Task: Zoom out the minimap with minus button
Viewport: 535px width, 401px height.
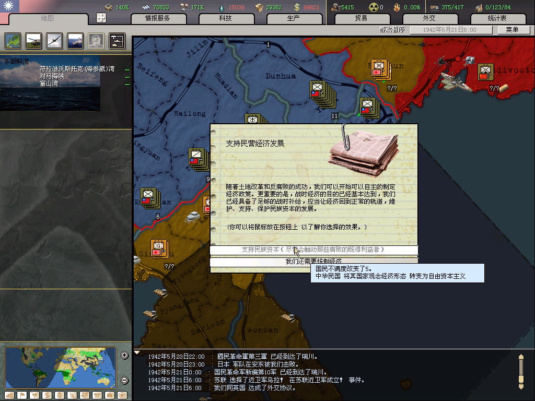Action: [124, 380]
